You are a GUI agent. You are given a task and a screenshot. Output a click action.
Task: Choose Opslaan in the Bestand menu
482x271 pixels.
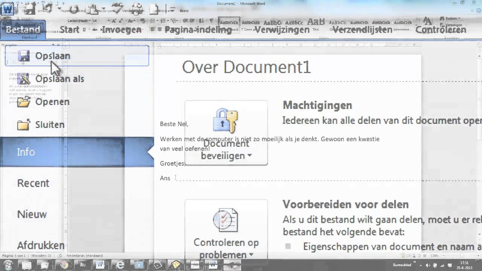77,56
